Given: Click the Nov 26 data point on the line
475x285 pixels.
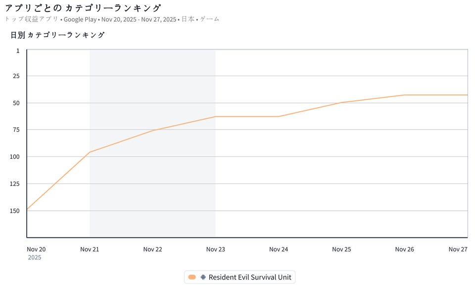Looking at the screenshot, I should [404, 95].
